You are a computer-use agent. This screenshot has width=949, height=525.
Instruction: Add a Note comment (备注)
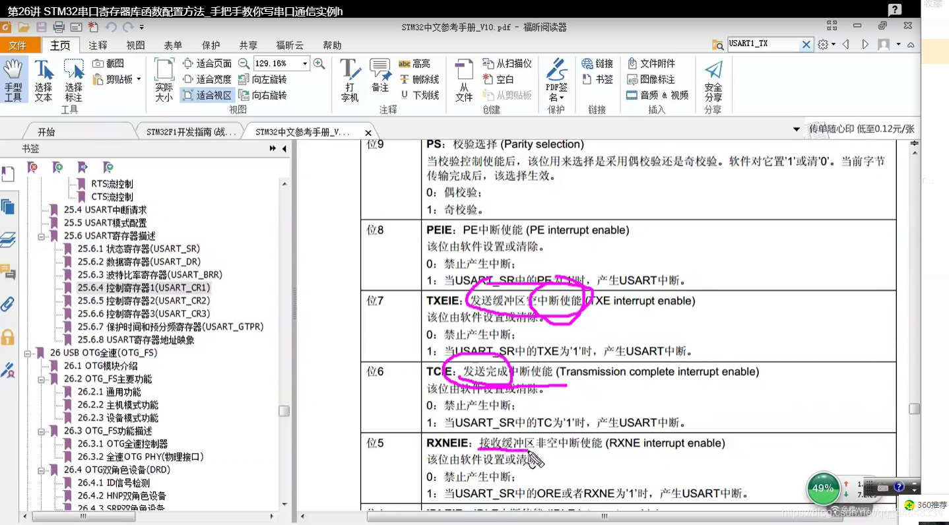(x=380, y=76)
